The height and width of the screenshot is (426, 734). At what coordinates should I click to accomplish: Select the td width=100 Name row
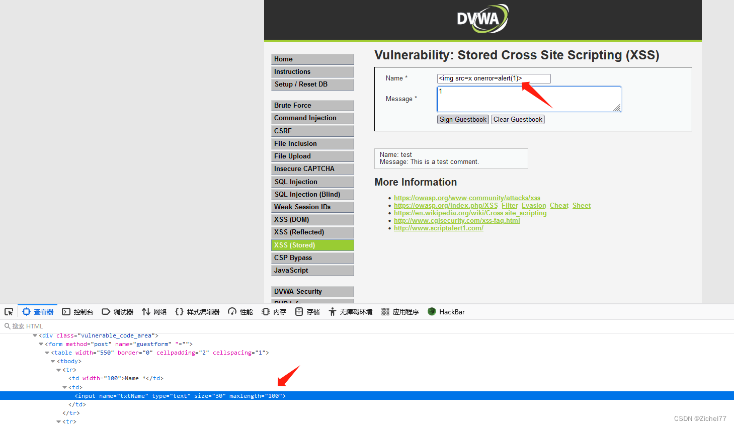pyautogui.click(x=367, y=378)
